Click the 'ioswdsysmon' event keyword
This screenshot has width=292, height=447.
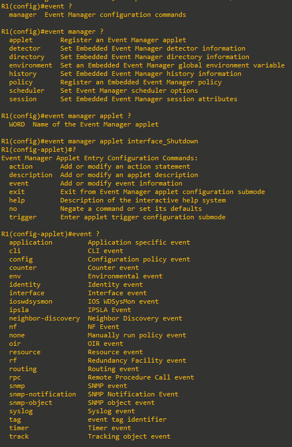[31, 301]
